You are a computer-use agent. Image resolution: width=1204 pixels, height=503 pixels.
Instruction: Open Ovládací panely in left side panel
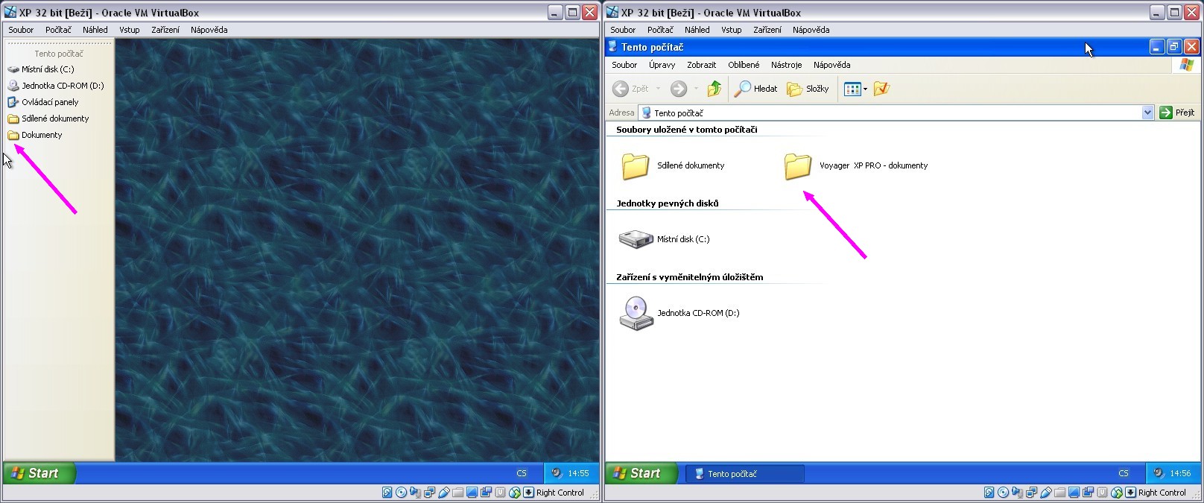click(x=49, y=102)
